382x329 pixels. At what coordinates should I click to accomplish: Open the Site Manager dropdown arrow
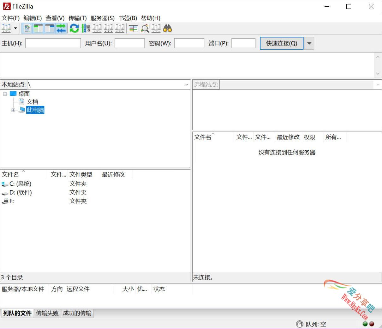[x=15, y=28]
